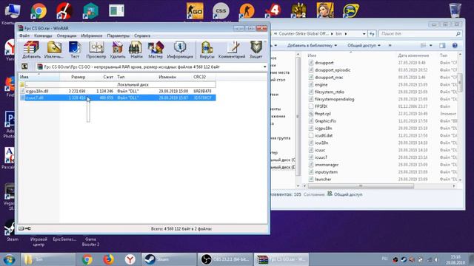This screenshot has width=474, height=266.
Task: Toggle the Explorer preview pane
Action: pos(442,46)
